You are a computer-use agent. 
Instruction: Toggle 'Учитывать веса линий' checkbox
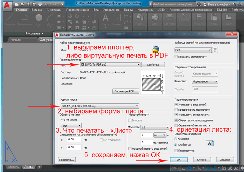(176, 104)
